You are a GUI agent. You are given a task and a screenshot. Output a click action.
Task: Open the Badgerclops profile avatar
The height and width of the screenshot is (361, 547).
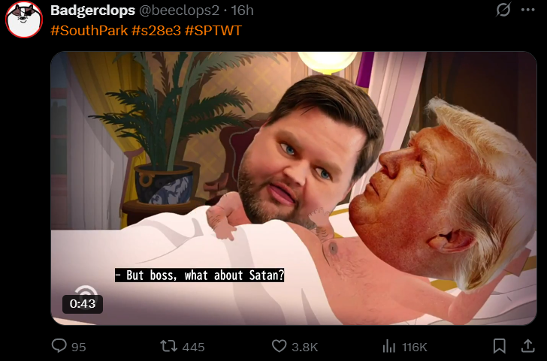click(x=24, y=20)
